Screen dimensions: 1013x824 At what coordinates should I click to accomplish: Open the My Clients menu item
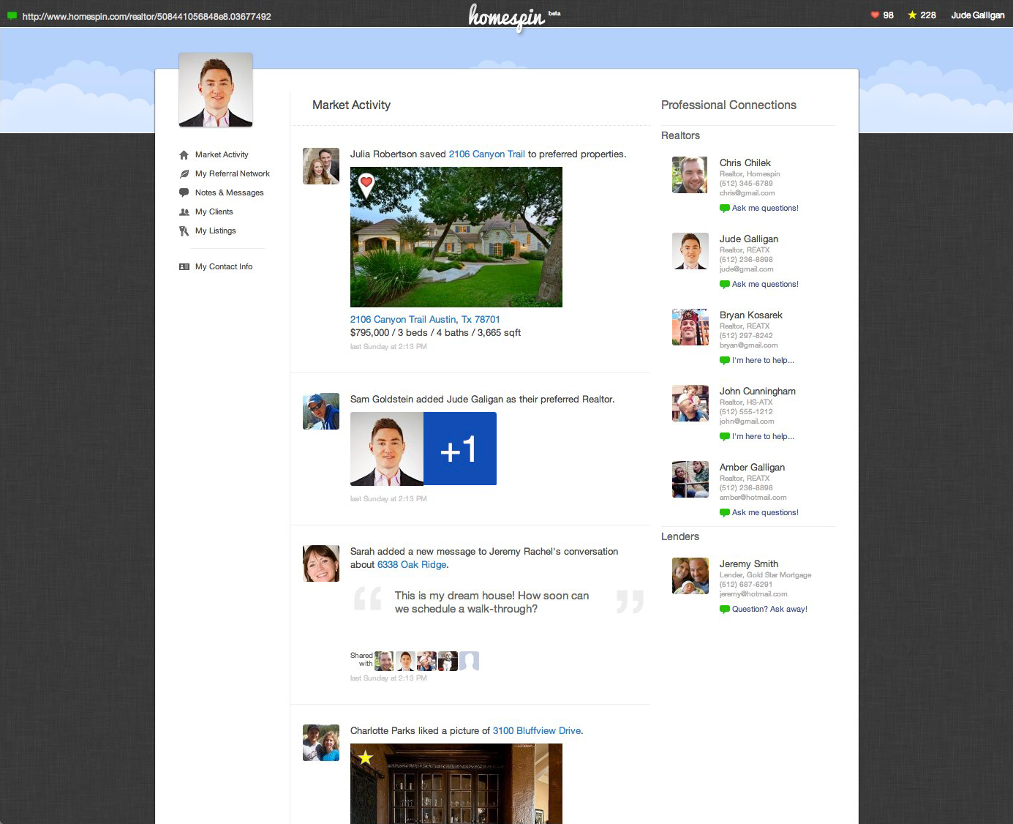tap(214, 212)
